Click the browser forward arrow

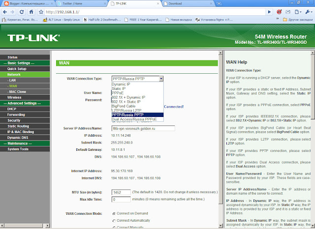point(12,12)
